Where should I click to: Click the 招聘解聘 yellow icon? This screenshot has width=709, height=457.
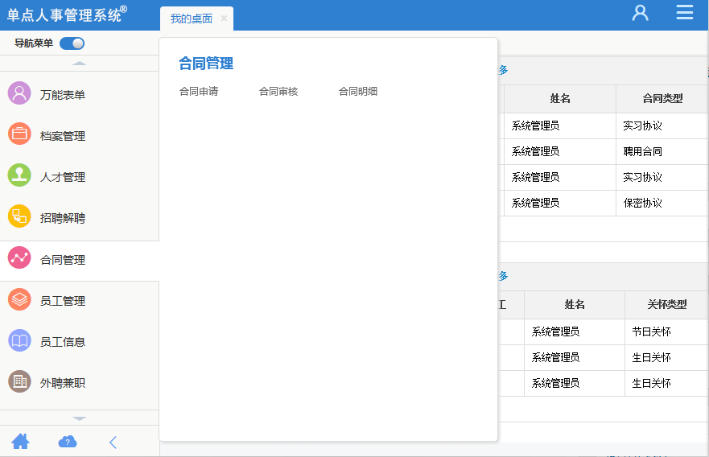(19, 216)
